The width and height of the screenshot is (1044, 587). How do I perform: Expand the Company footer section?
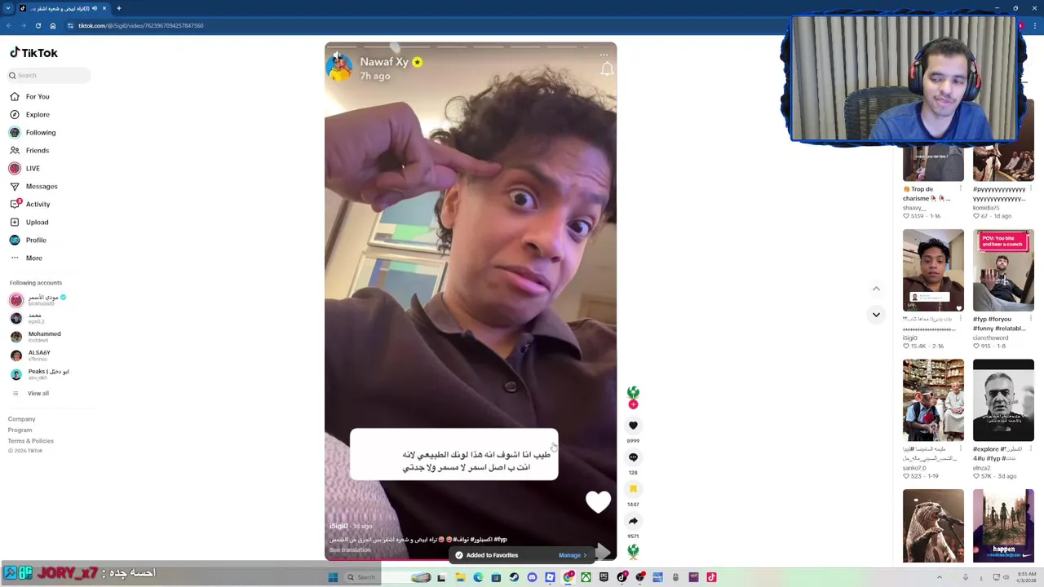[21, 419]
